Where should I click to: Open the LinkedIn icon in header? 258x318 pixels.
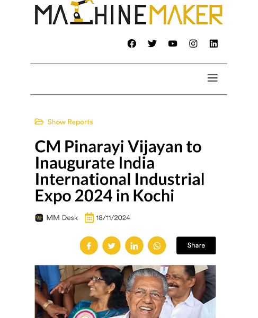point(213,43)
